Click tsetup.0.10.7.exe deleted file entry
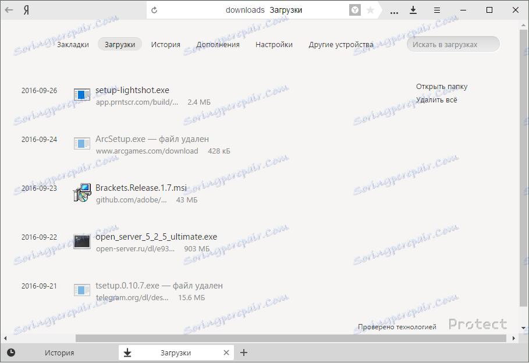Viewport: 529px width, 363px height. pos(159,286)
